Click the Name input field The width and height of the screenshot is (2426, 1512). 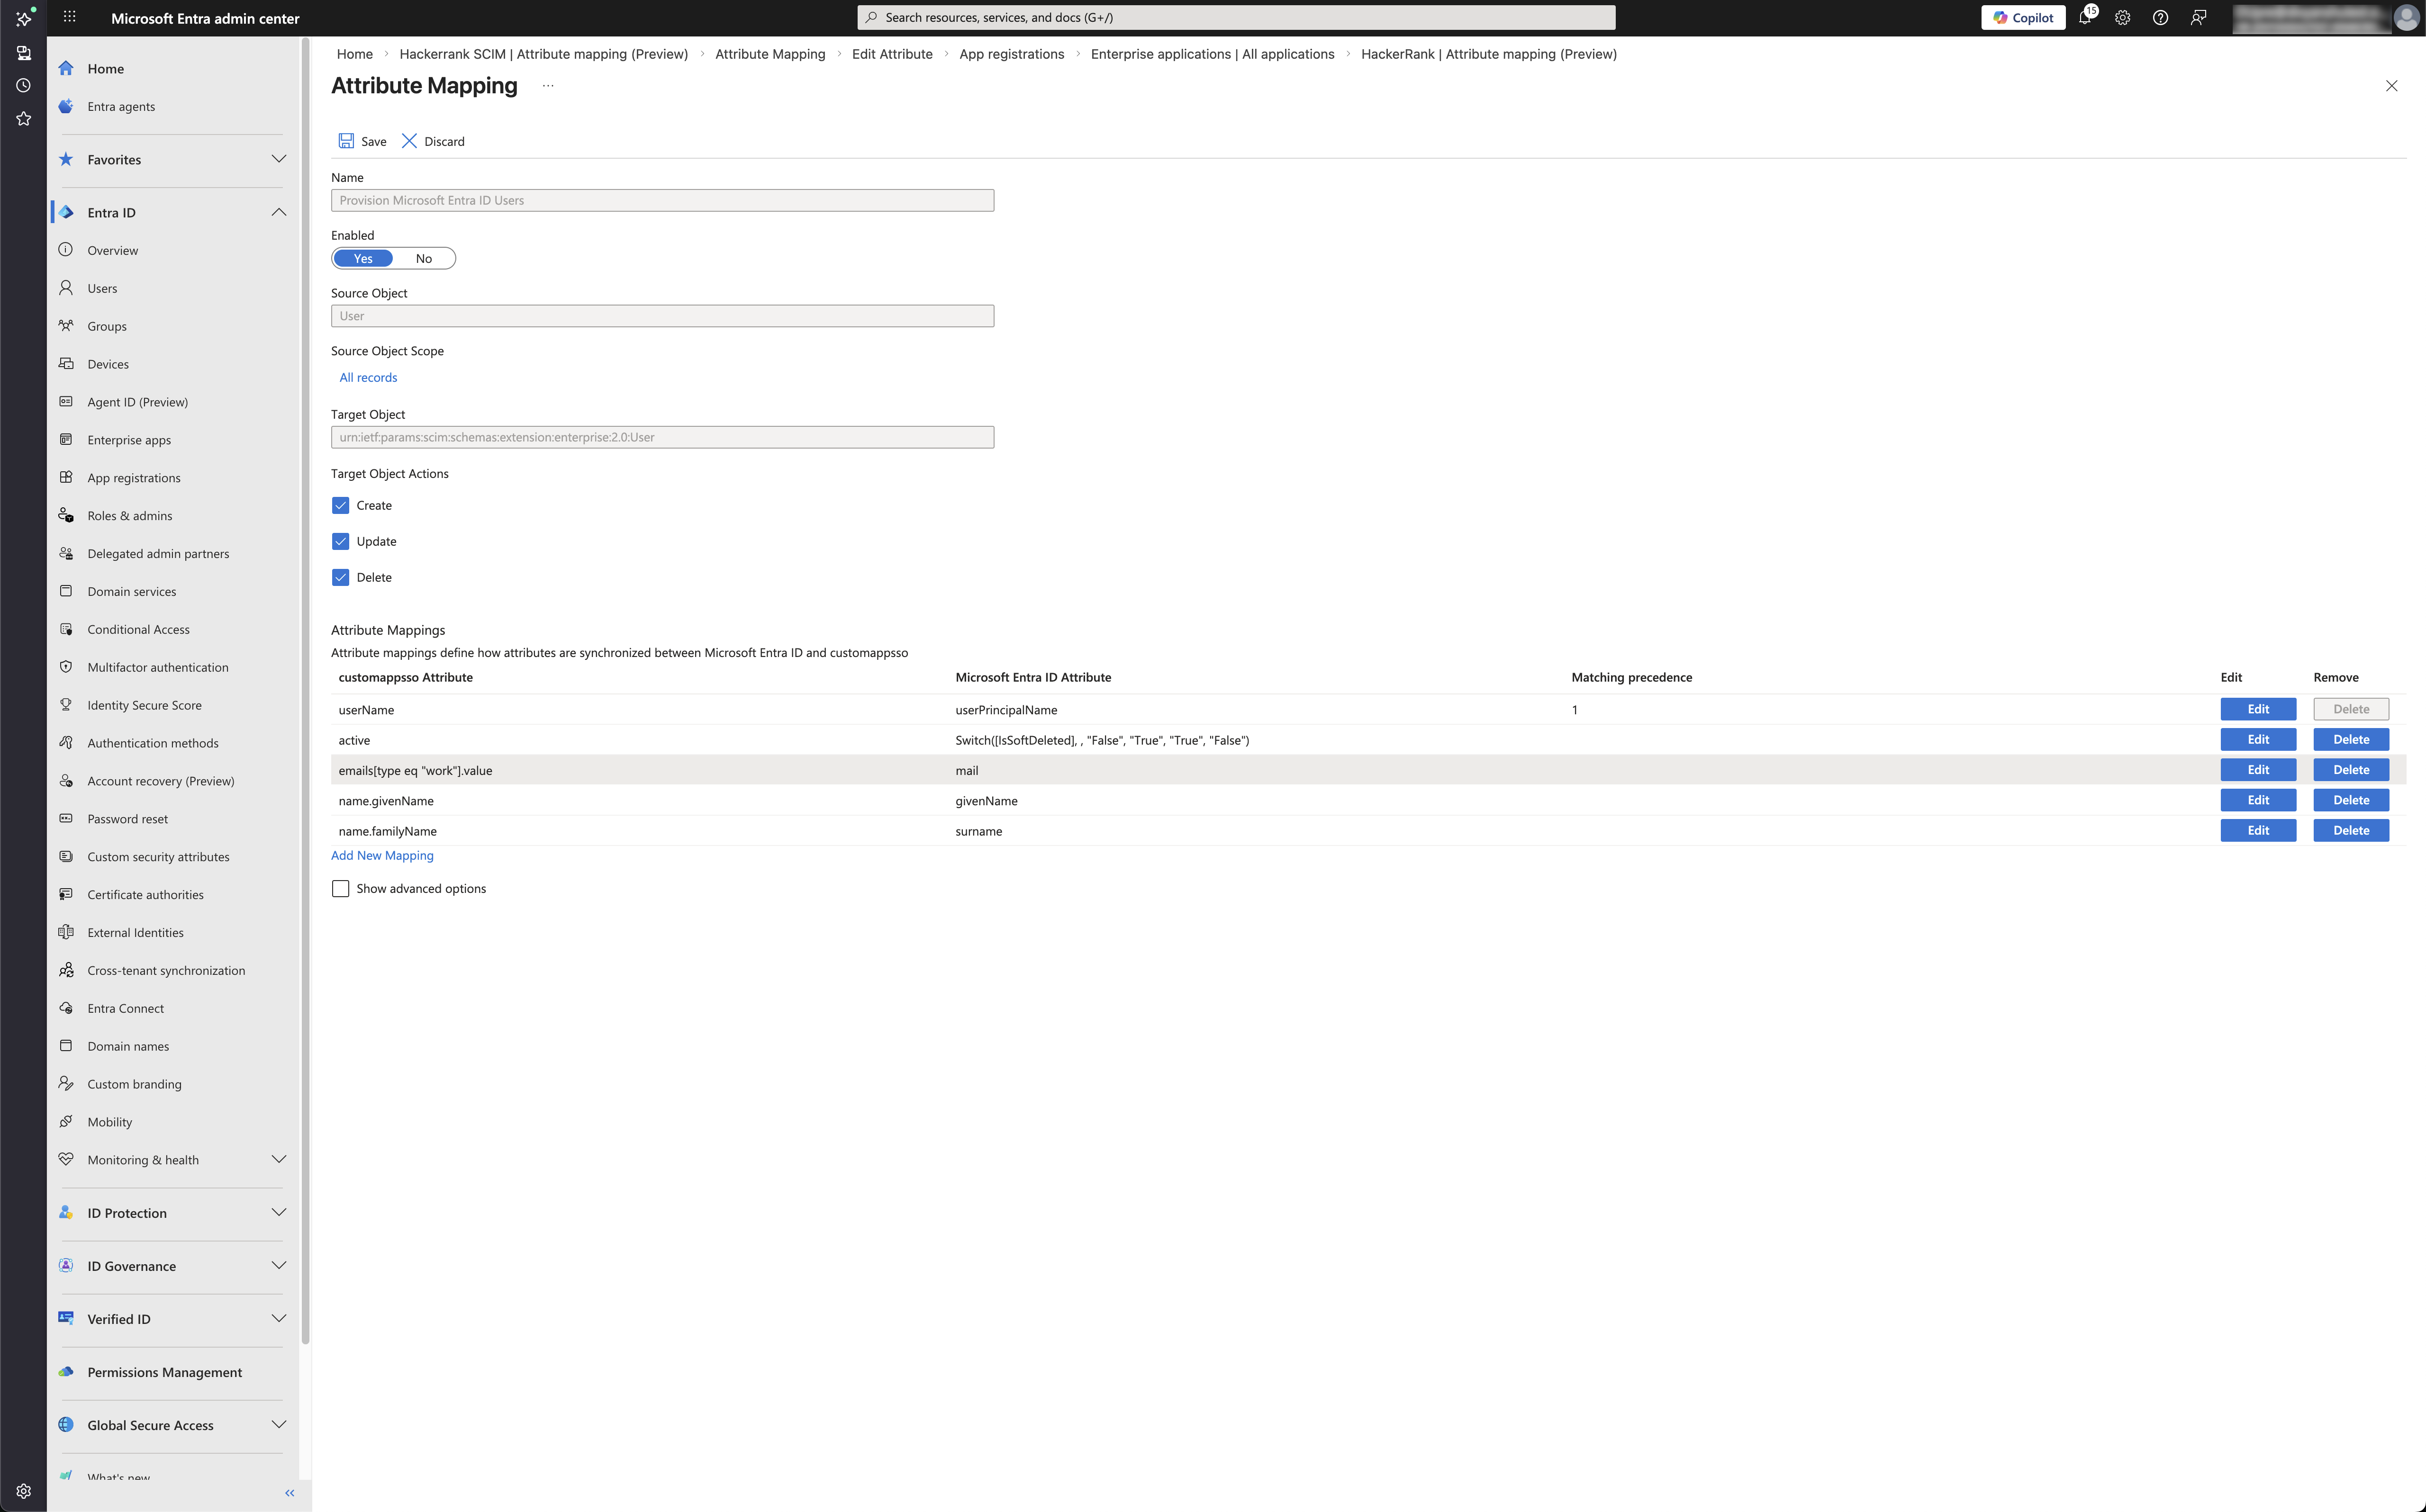pos(662,201)
